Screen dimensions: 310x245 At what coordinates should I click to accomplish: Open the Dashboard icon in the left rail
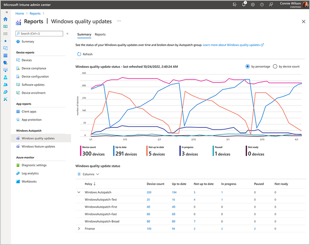pyautogui.click(x=5, y=26)
